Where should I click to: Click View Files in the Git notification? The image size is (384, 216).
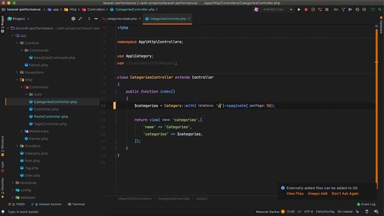[x=295, y=193]
